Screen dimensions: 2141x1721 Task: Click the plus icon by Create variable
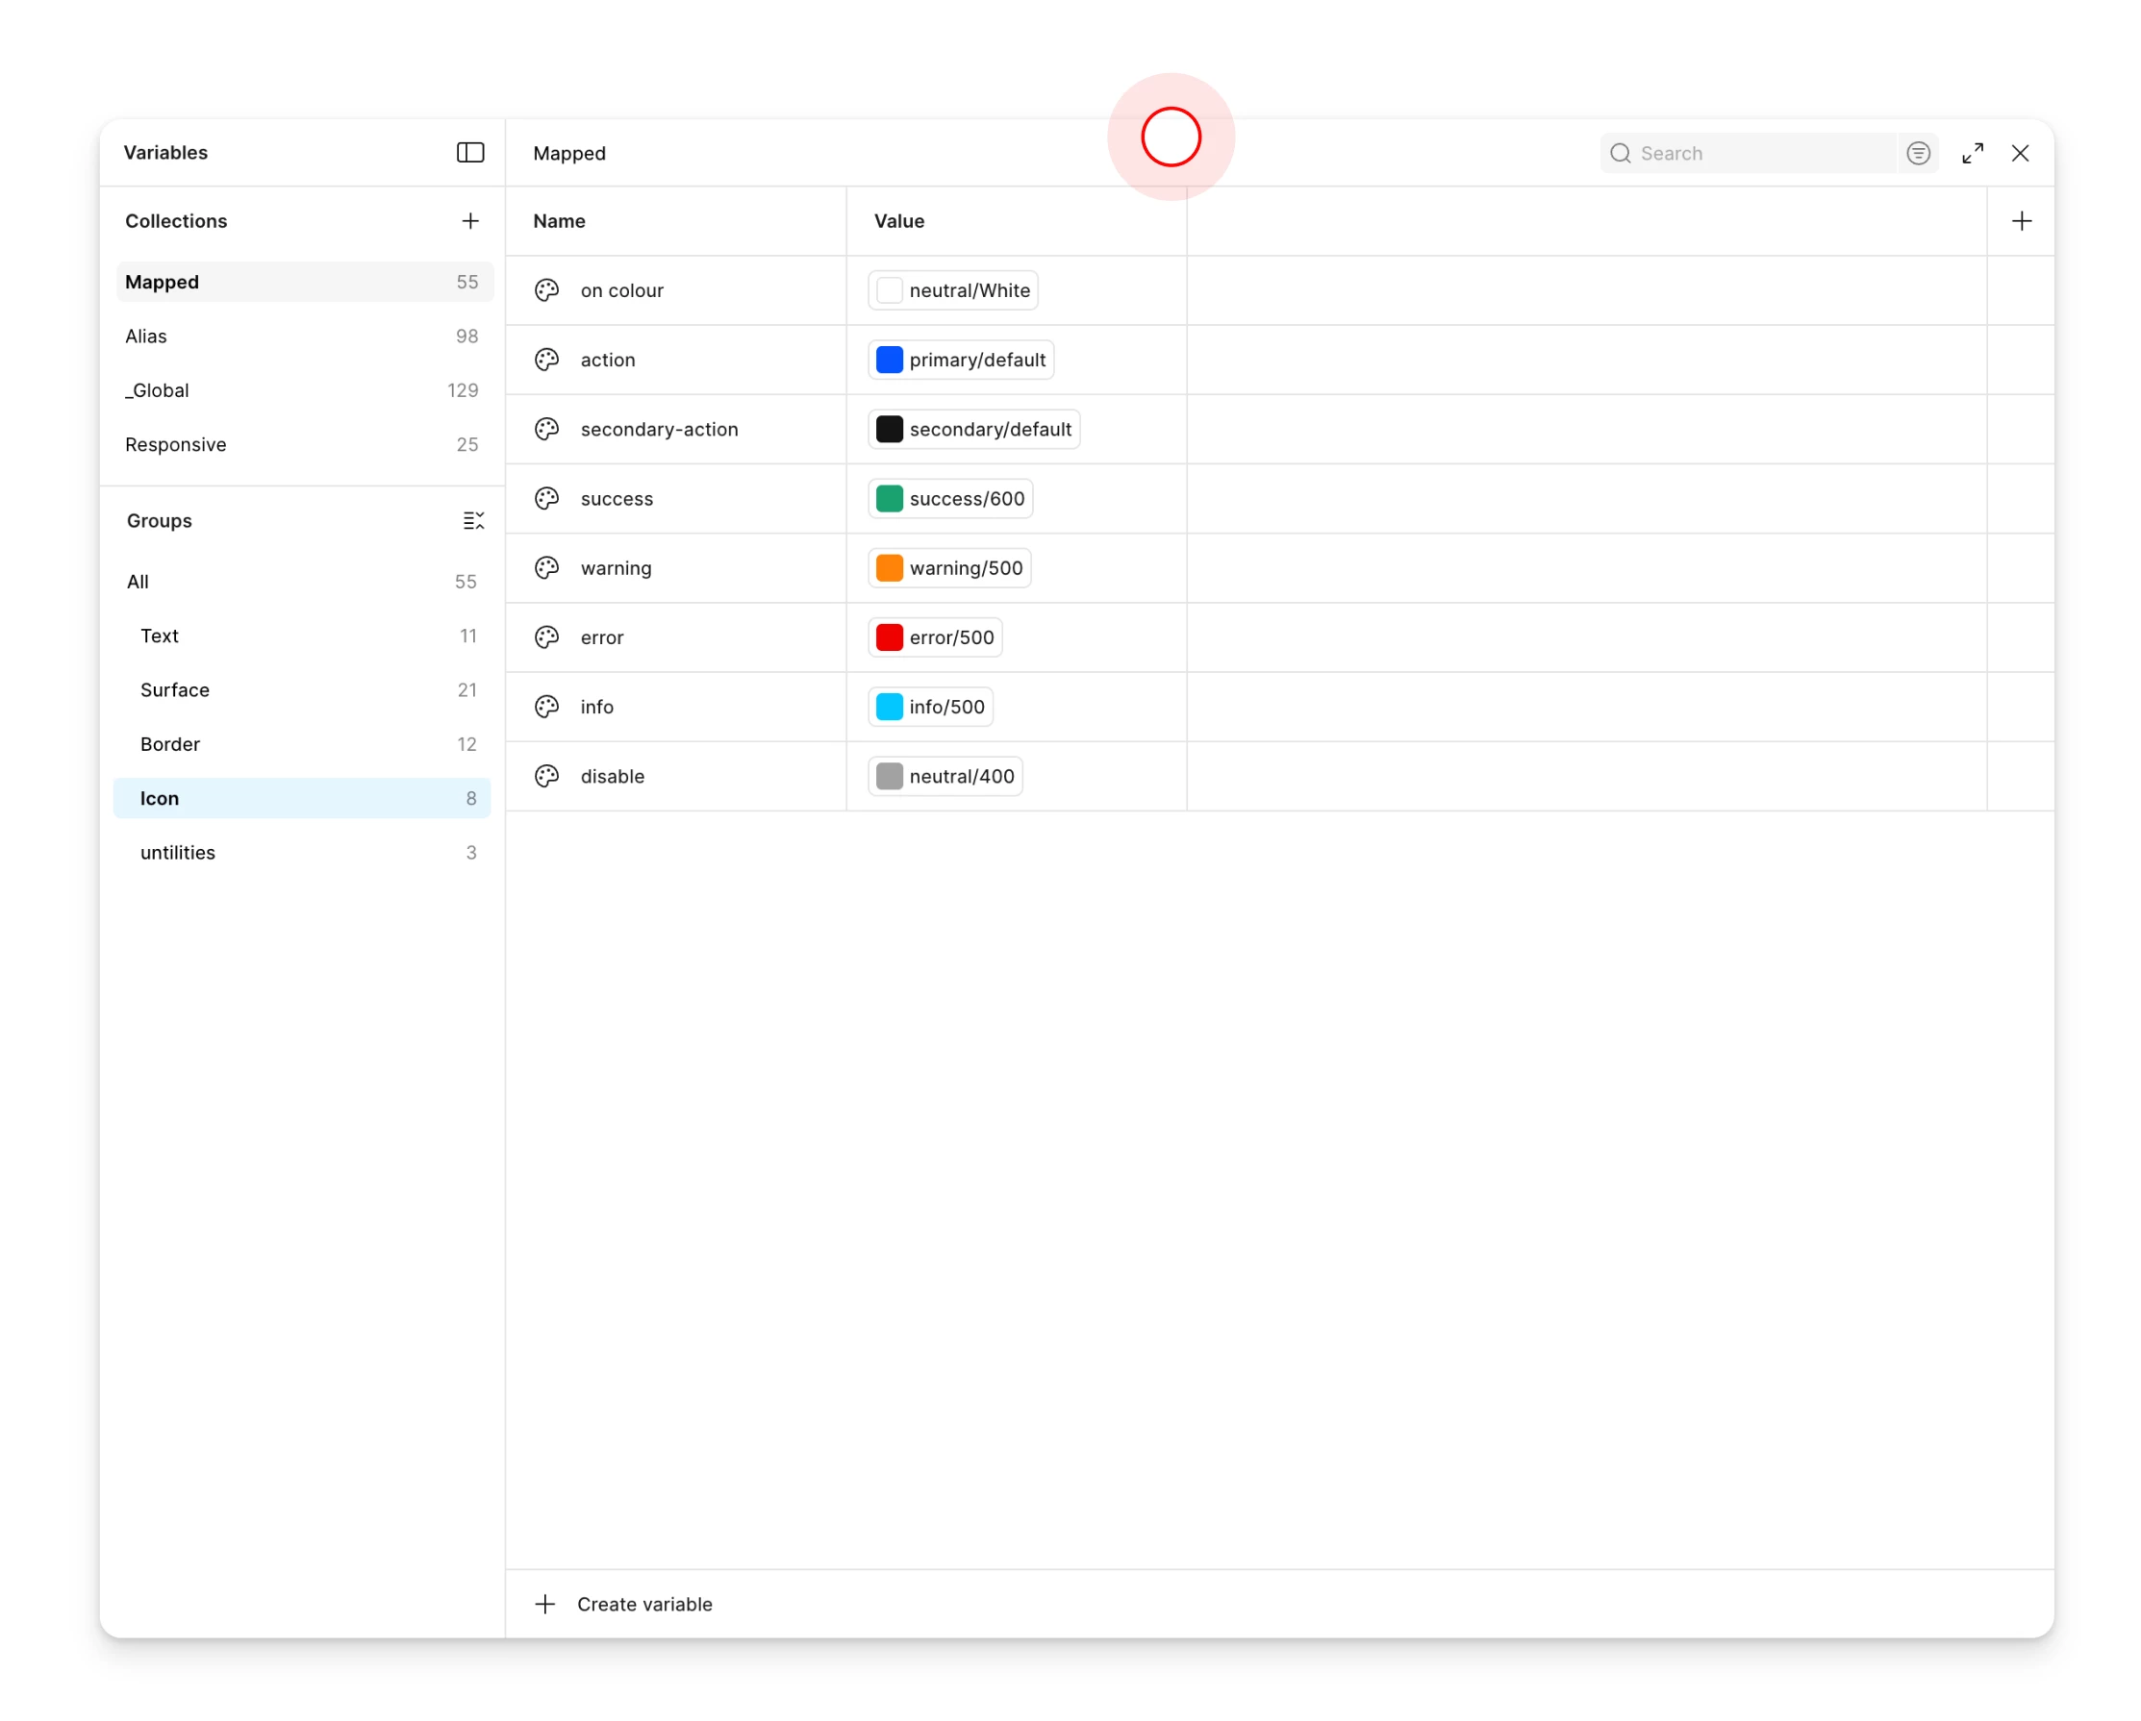point(544,1604)
